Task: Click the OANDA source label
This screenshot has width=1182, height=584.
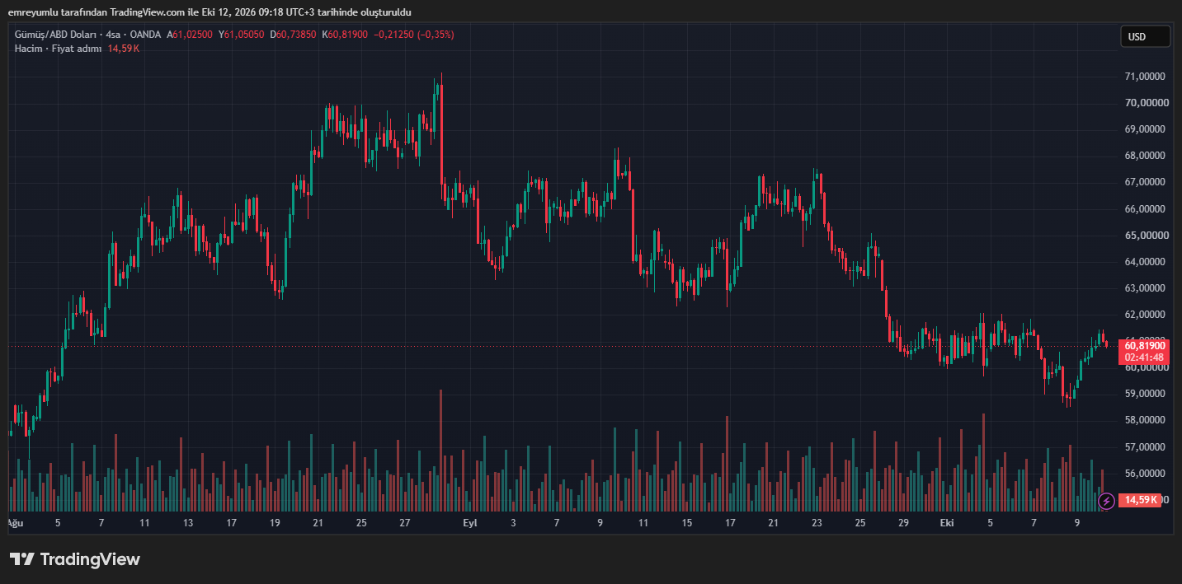Action: click(146, 35)
